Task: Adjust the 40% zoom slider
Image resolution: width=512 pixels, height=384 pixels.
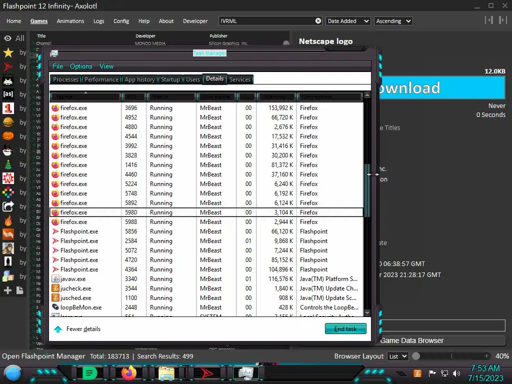Action: click(x=452, y=356)
